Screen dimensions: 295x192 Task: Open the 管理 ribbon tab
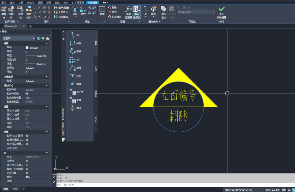click(49, 2)
